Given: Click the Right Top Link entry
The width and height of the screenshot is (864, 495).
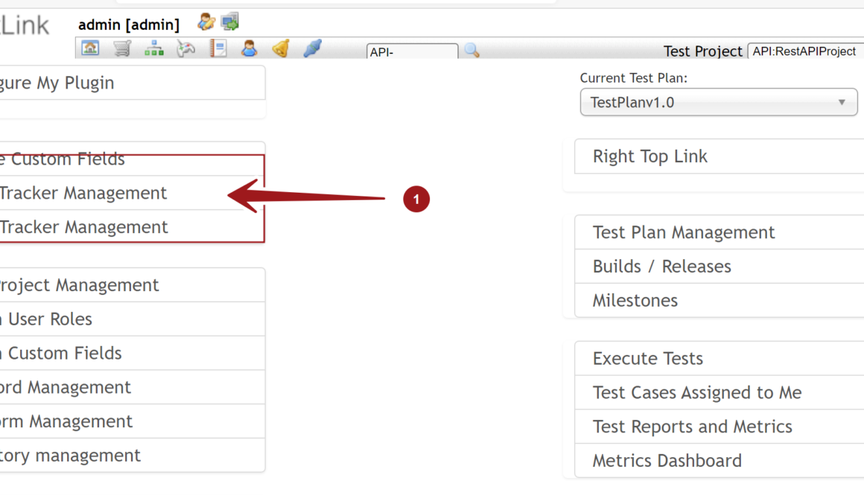Looking at the screenshot, I should pos(649,156).
